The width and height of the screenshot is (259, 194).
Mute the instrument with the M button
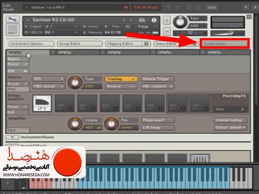click(167, 31)
